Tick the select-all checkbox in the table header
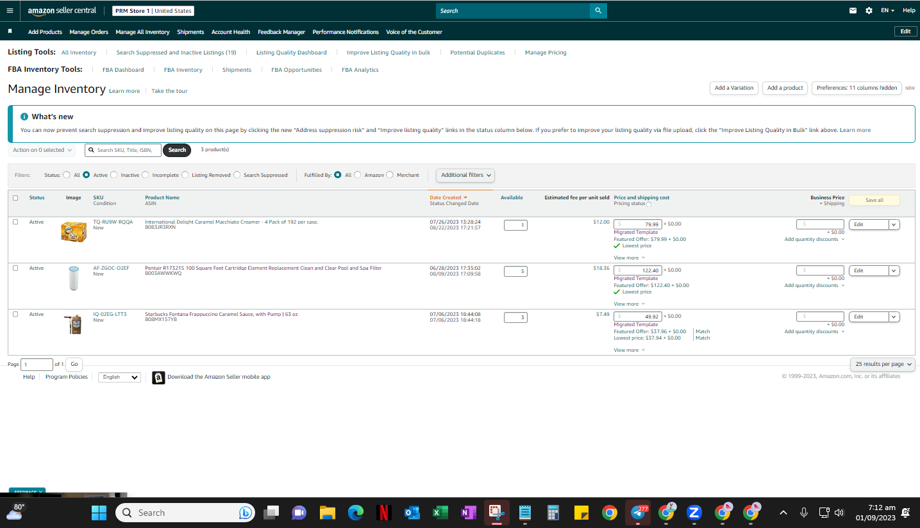This screenshot has height=528, width=920. point(15,198)
